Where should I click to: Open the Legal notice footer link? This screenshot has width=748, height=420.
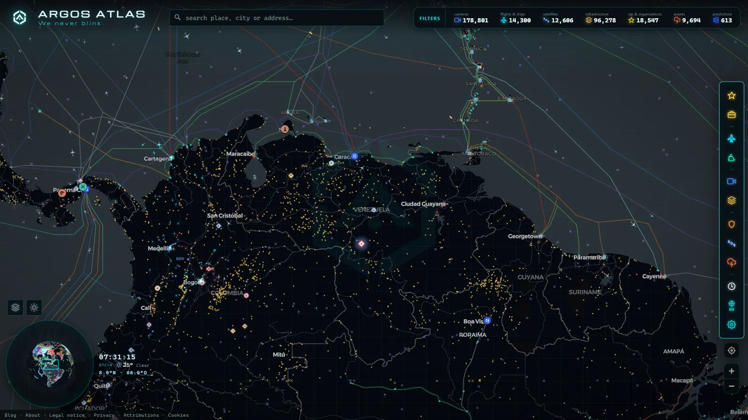[67, 415]
